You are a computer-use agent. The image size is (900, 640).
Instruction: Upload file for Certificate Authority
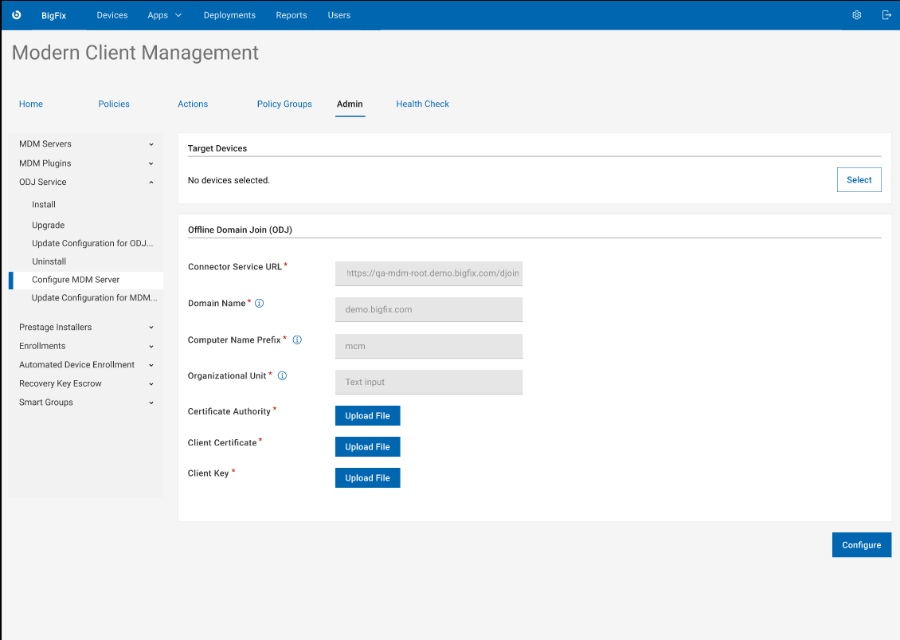click(367, 416)
